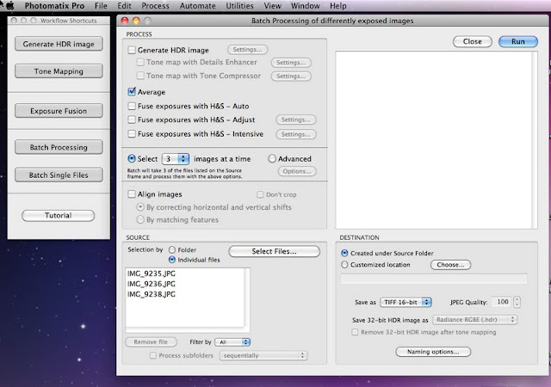551x387 pixels.
Task: Open the Process menu
Action: tap(155, 6)
